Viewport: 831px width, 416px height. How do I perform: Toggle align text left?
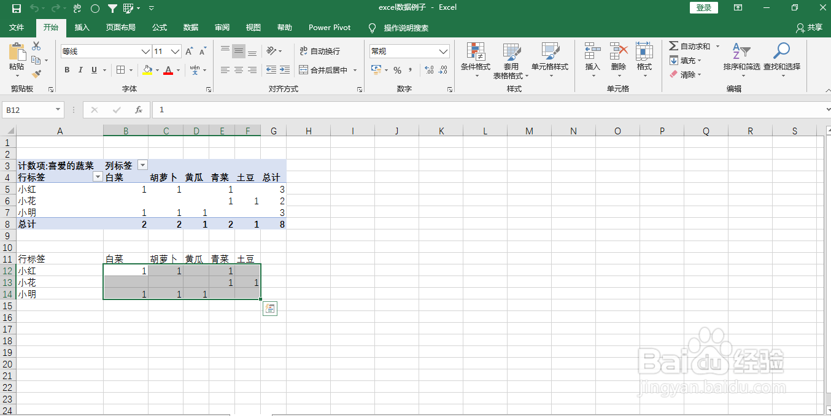click(x=225, y=70)
